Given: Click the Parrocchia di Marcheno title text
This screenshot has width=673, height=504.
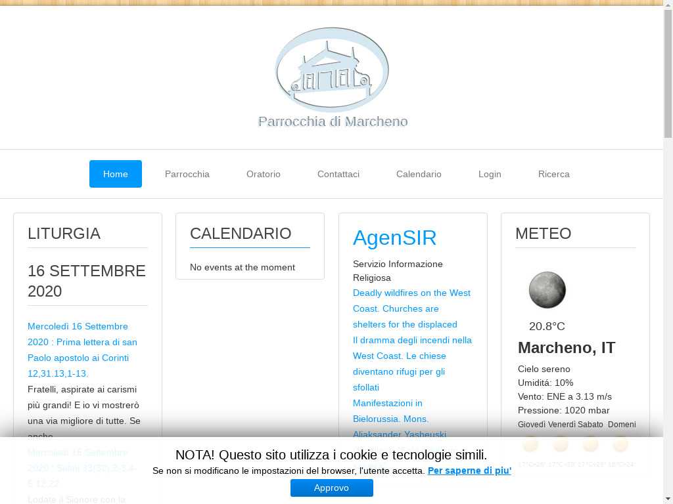Looking at the screenshot, I should (x=333, y=121).
